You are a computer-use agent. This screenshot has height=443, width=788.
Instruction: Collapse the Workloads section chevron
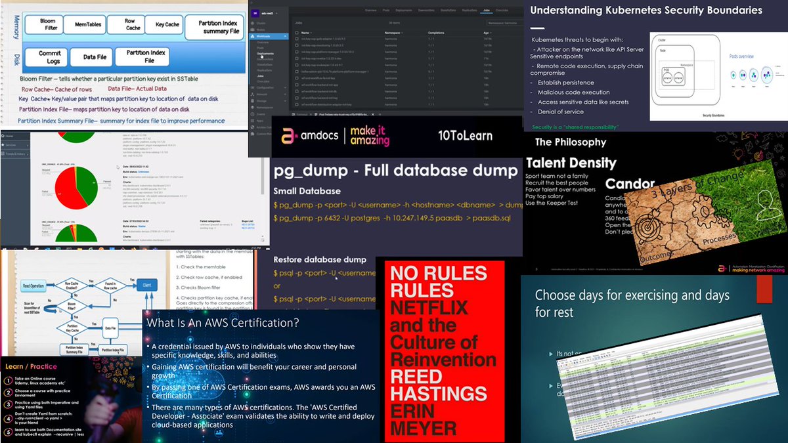[285, 36]
